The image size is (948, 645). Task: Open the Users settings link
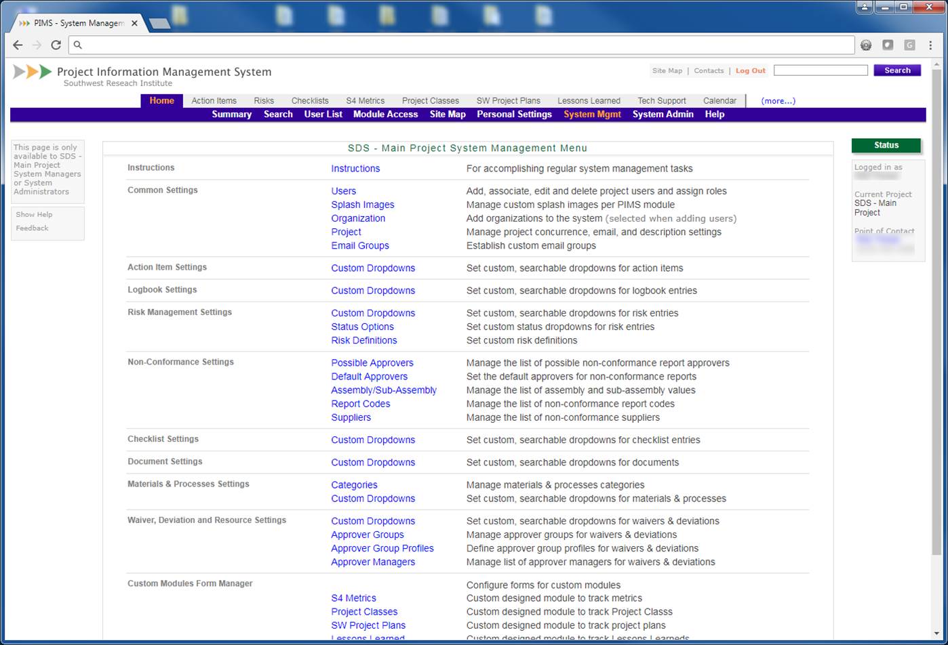(x=343, y=191)
